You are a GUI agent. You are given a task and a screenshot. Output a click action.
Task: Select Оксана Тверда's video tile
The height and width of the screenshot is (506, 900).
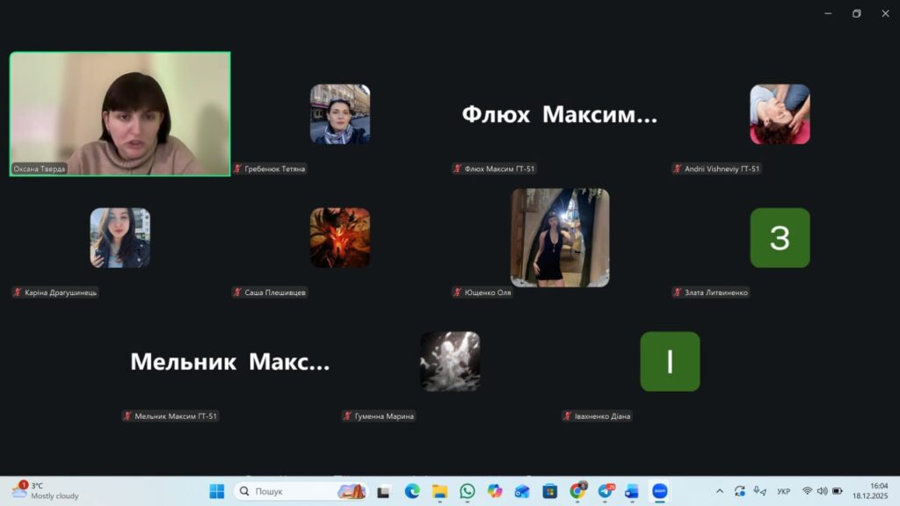[x=120, y=114]
